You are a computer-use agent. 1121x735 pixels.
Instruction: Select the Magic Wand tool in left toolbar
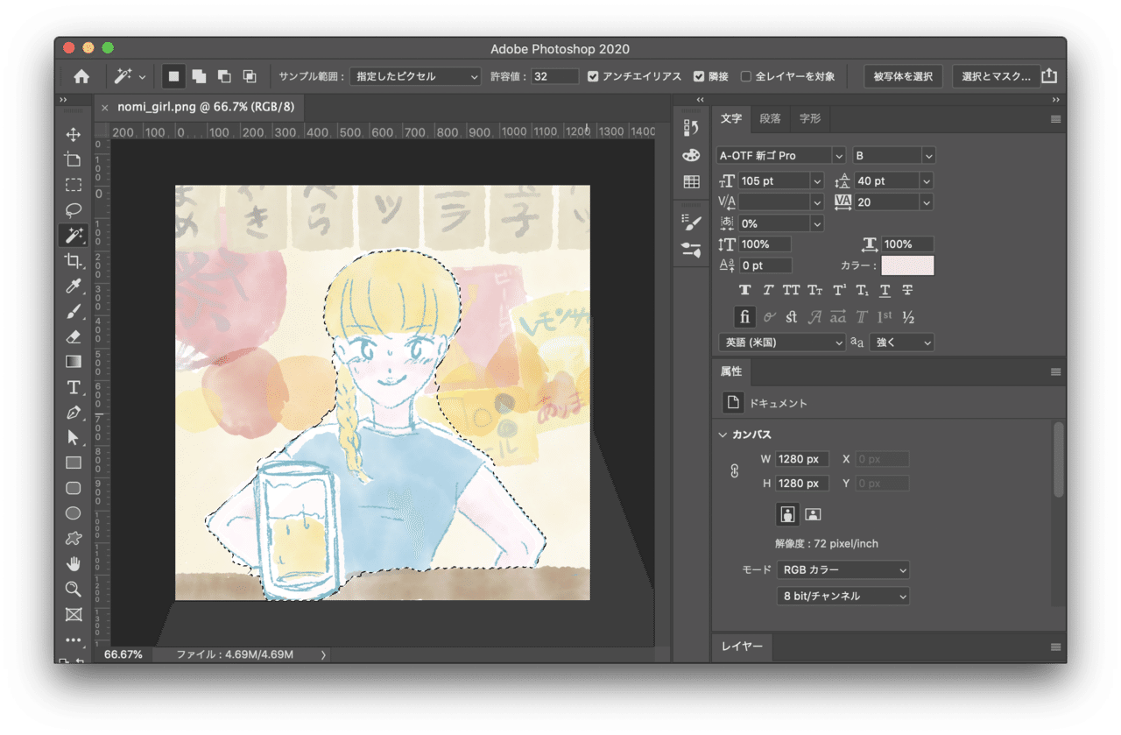74,235
